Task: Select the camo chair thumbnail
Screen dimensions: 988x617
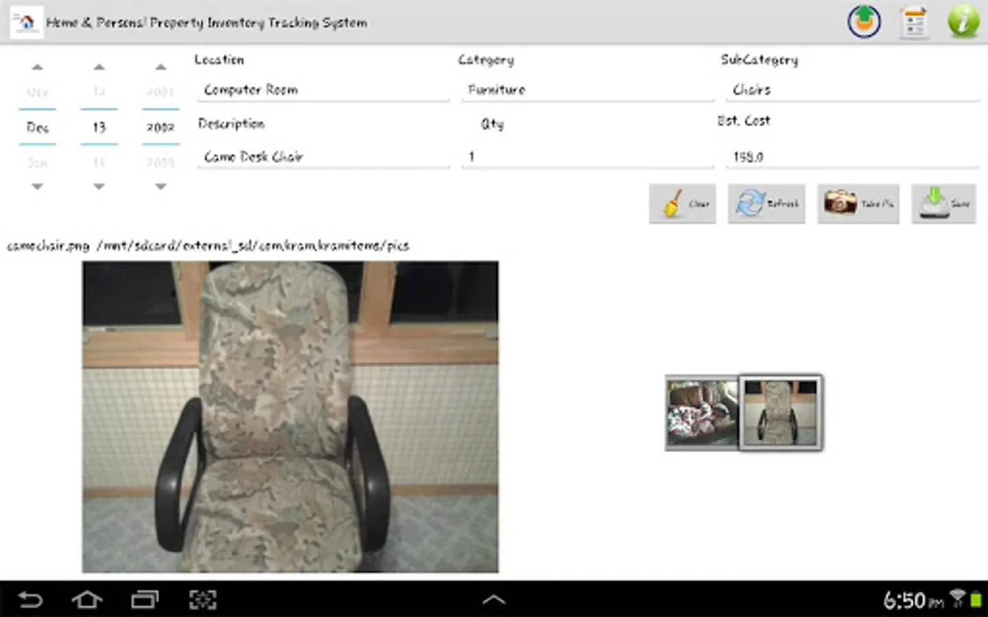Action: [x=781, y=413]
